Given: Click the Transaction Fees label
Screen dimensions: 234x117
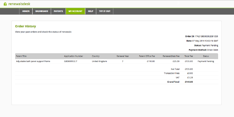Looking at the screenshot, I should pyautogui.click(x=172, y=73).
